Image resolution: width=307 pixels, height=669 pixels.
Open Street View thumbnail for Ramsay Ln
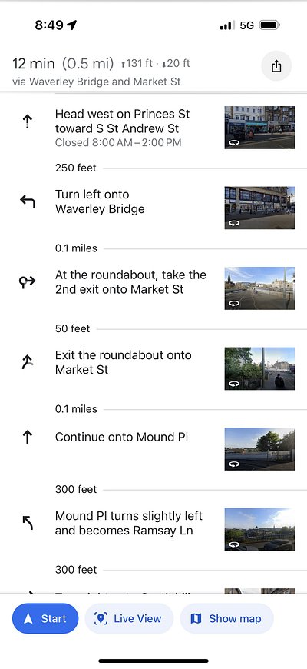point(259,529)
